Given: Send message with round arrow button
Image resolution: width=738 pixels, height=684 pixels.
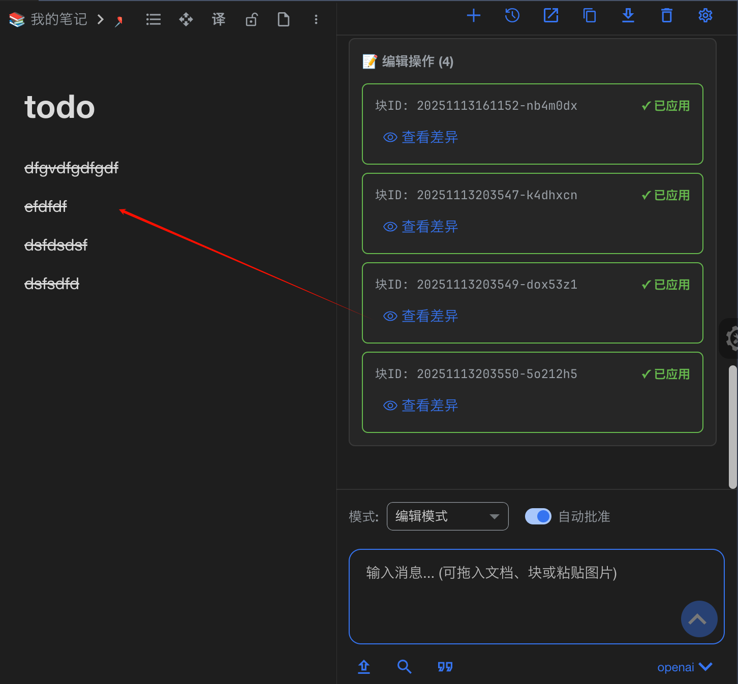Looking at the screenshot, I should (699, 619).
